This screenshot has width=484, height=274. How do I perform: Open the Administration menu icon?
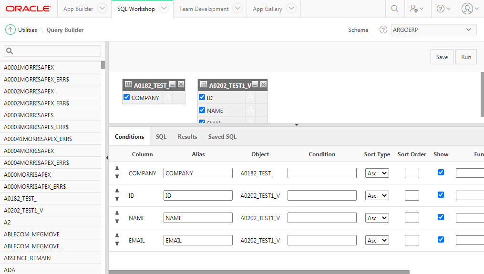417,9
